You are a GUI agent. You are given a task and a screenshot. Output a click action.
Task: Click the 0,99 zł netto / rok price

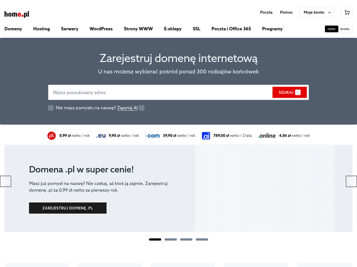(75, 136)
